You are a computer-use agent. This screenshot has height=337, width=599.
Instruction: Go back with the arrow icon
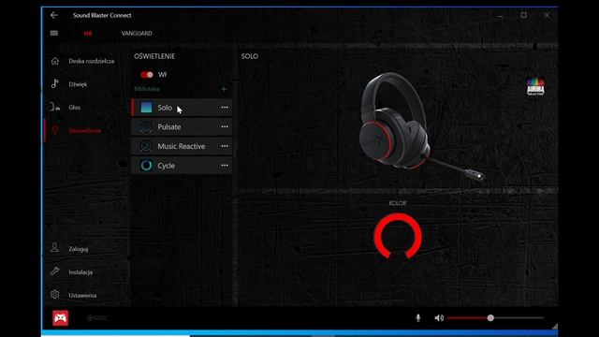[54, 15]
